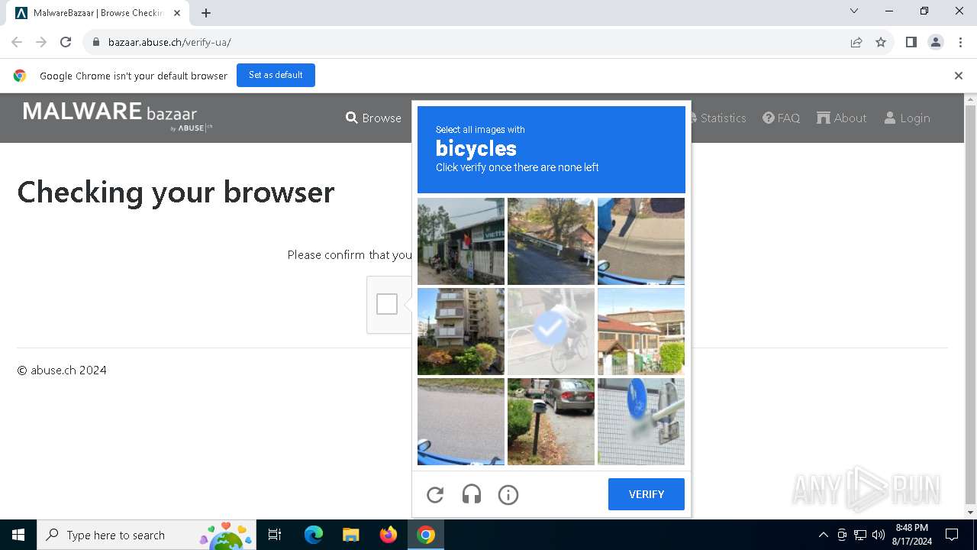Switch to the audio challenge headphones icon
Screen dimensions: 977x550
pyautogui.click(x=472, y=495)
